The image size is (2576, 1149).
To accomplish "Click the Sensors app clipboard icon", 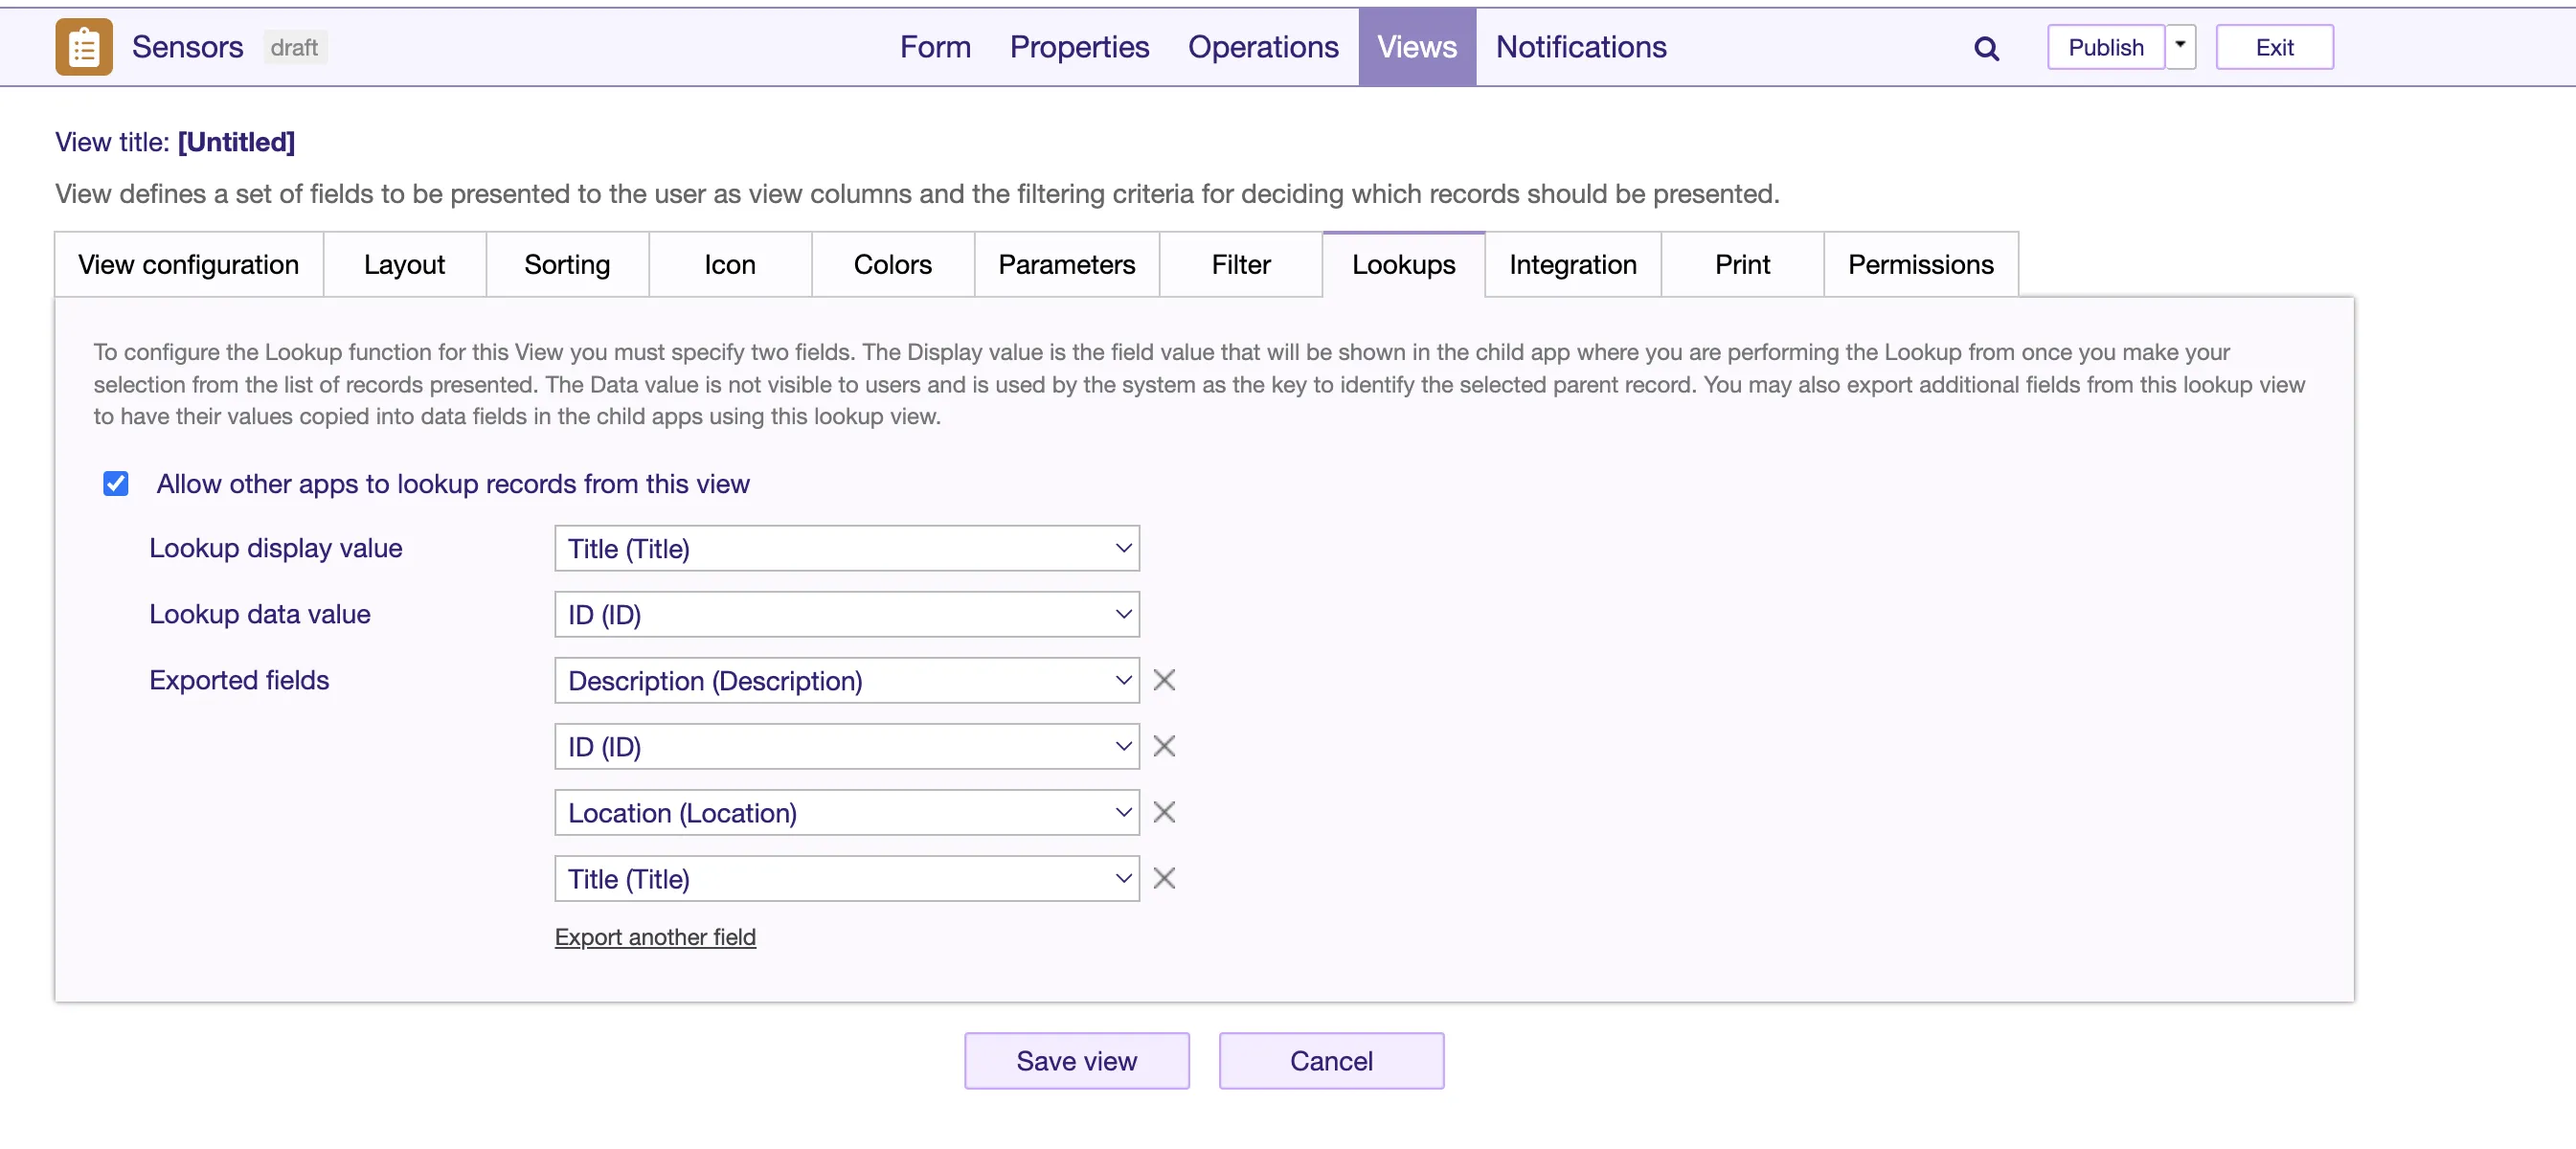I will click(84, 47).
